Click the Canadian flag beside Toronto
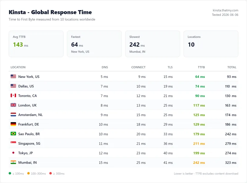 coord(13,96)
